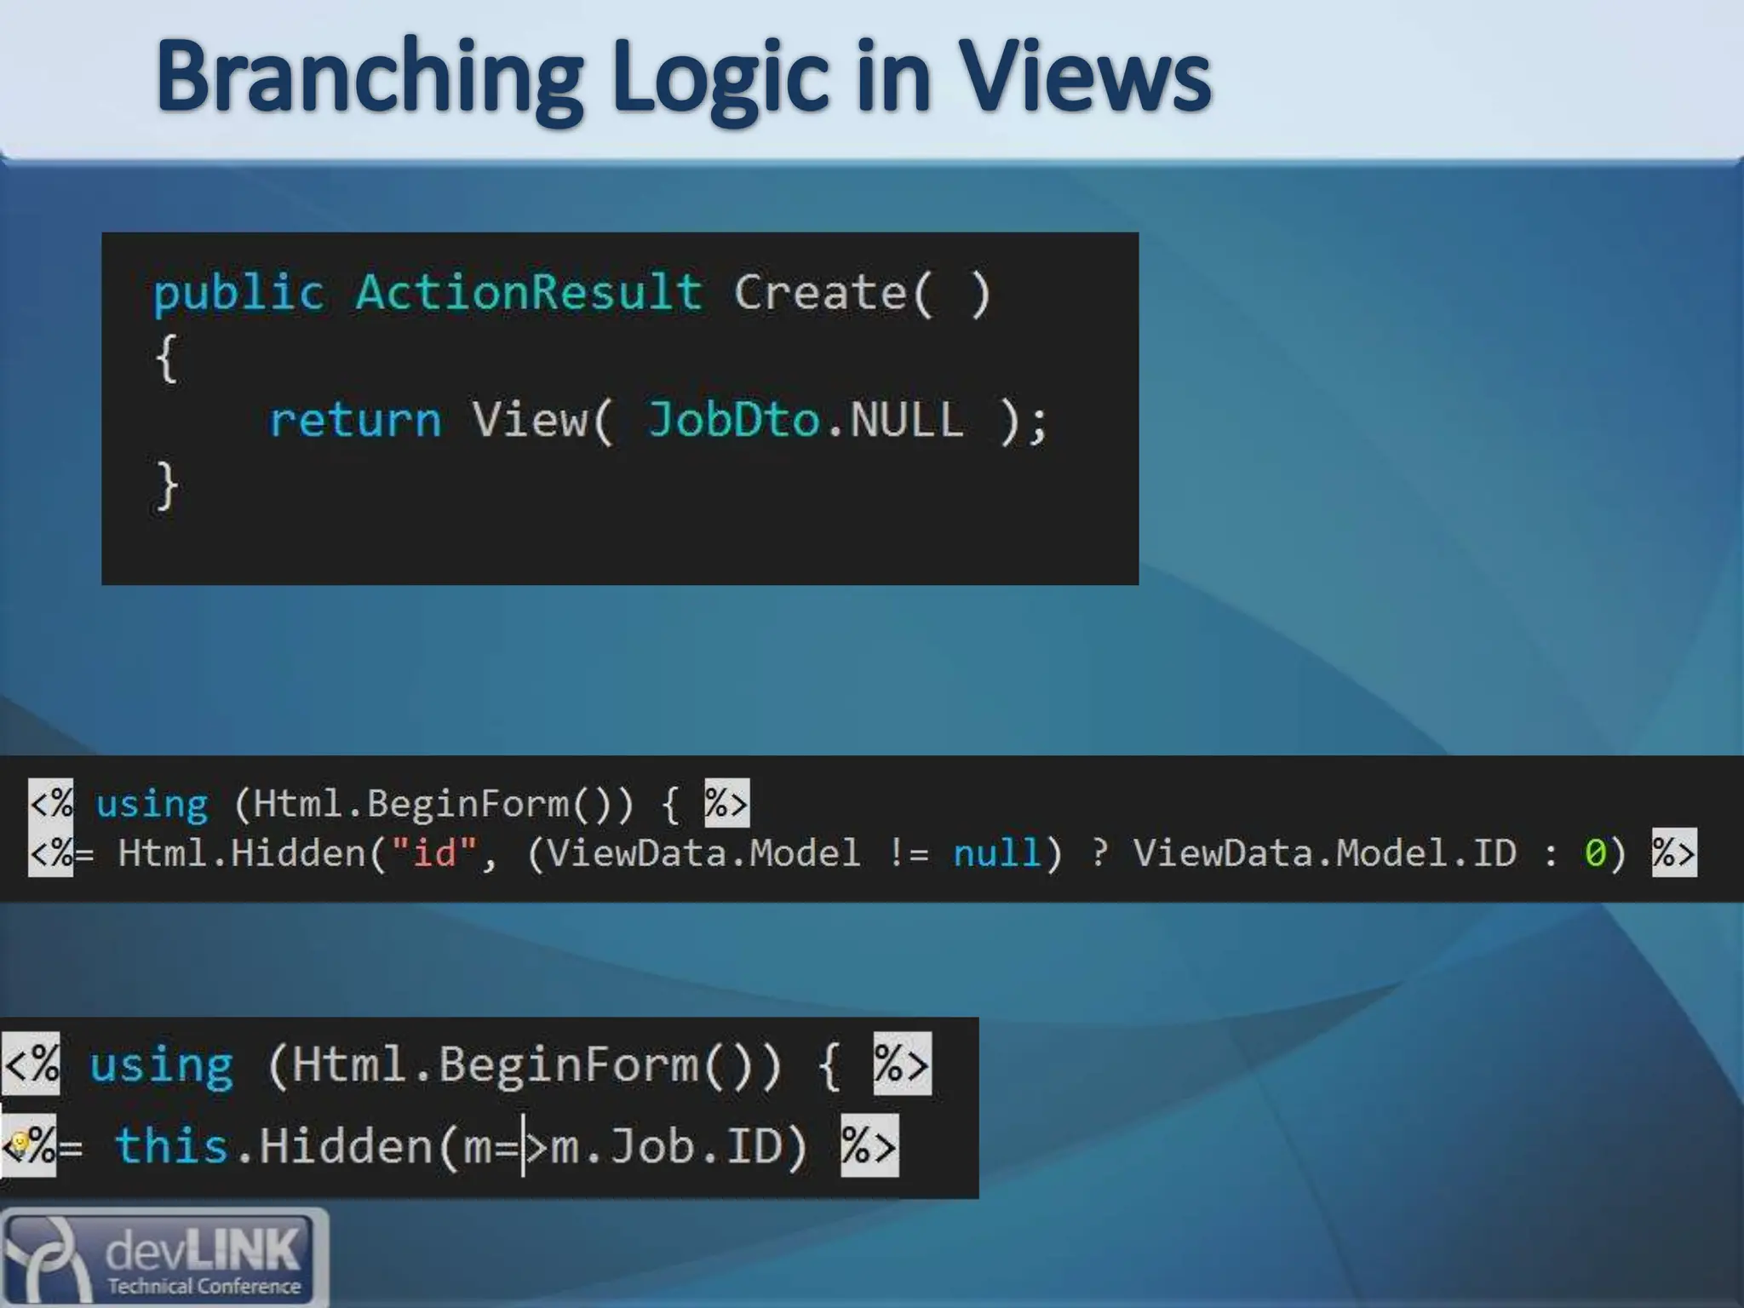Click the 'return' keyword in the code box
The image size is (1744, 1308).
point(355,420)
